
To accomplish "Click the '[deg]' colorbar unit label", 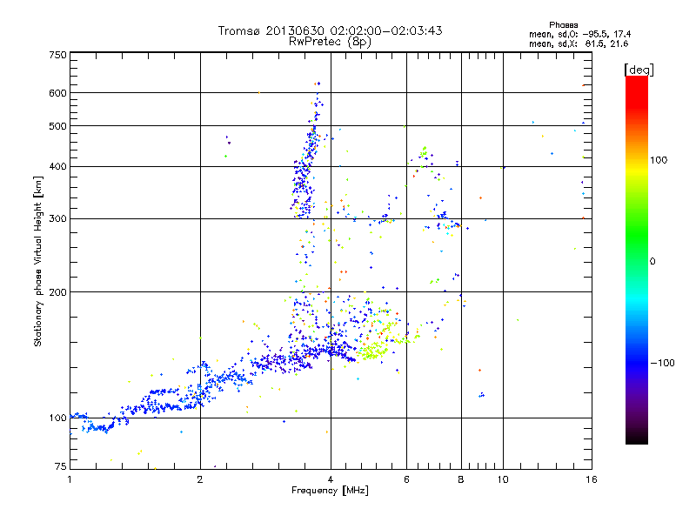I will coord(639,70).
